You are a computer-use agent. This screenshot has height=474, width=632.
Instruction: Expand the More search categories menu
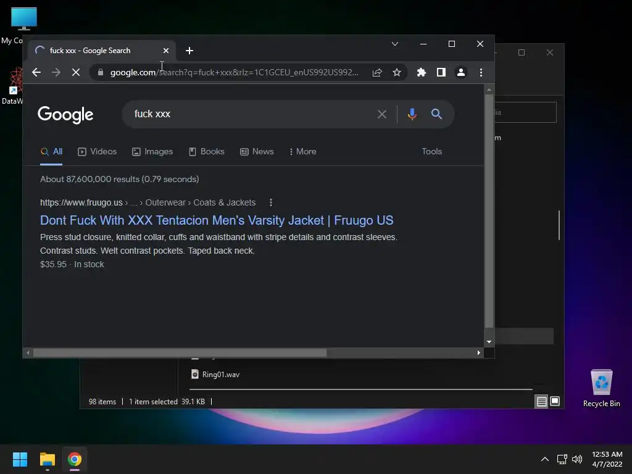pos(302,152)
